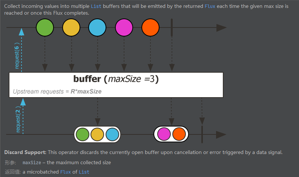This screenshot has height=177, width=299.
Task: Open the Flux link in the top description
Action: click(x=210, y=6)
